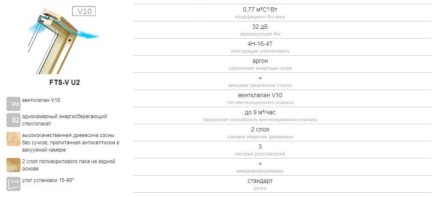436x197 pixels.
Task: Click the pine wood texture icon
Action: (13, 139)
